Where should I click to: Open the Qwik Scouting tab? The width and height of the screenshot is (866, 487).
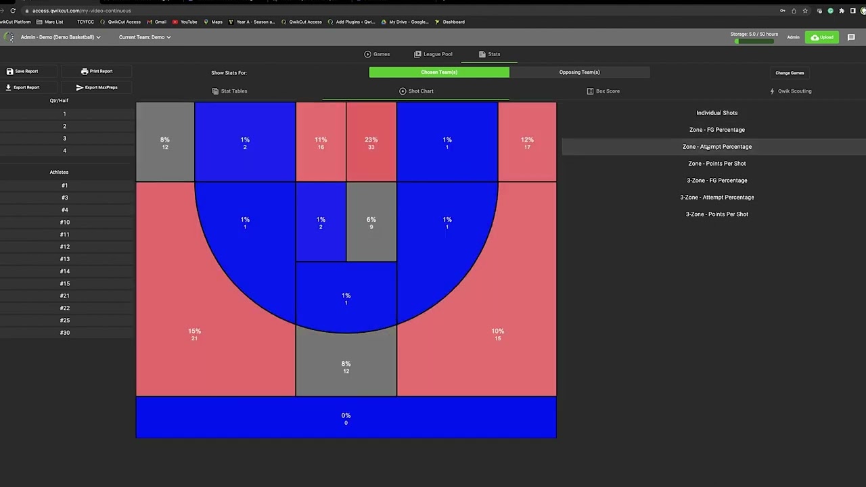(x=790, y=91)
